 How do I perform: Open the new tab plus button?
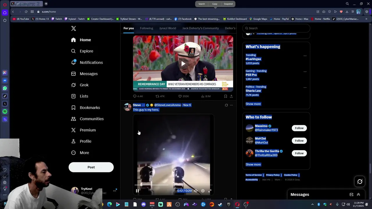(x=46, y=4)
